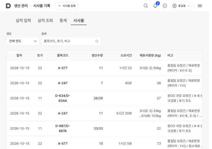Click the 비고 column header
The image size is (212, 149).
pos(170,55)
